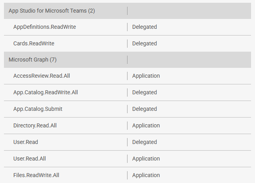Collapse the Microsoft Graph (7) group
This screenshot has width=255, height=183.
[x=33, y=60]
